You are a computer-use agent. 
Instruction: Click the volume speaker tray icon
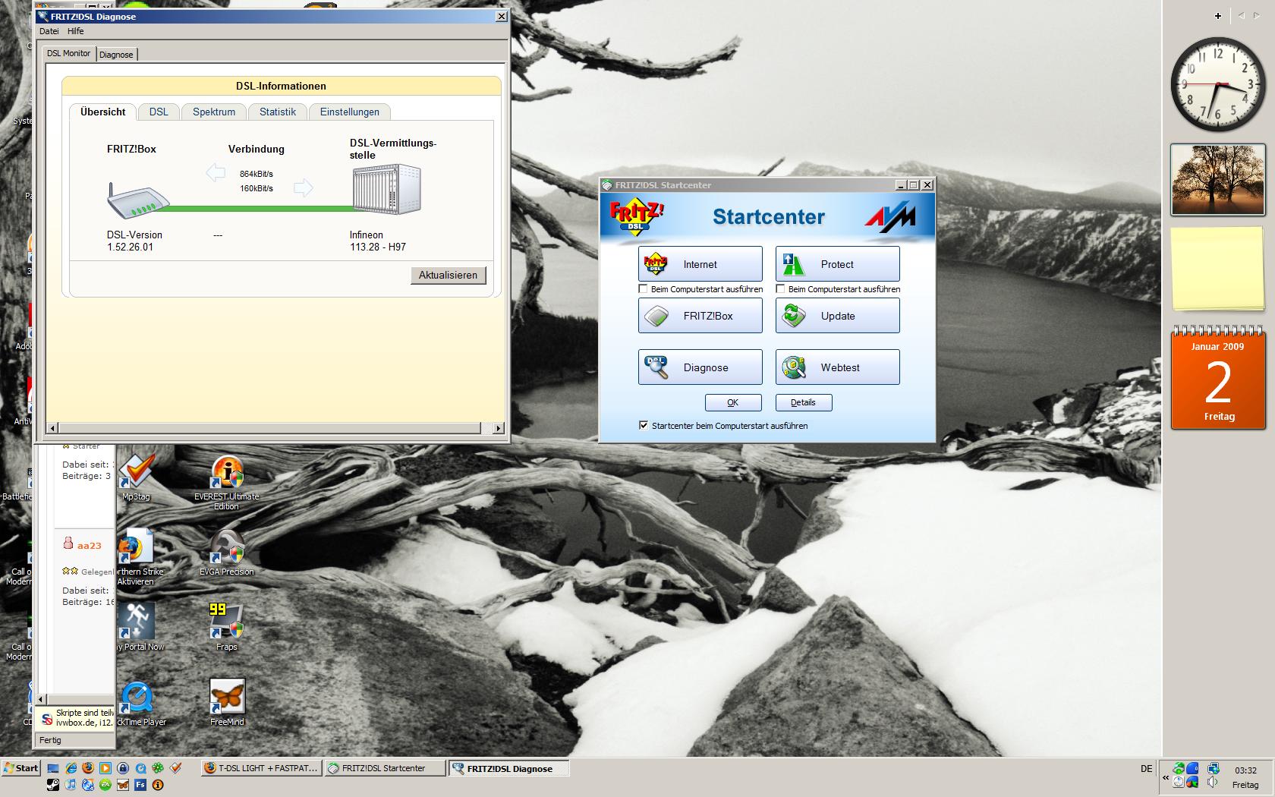pyautogui.click(x=1213, y=783)
